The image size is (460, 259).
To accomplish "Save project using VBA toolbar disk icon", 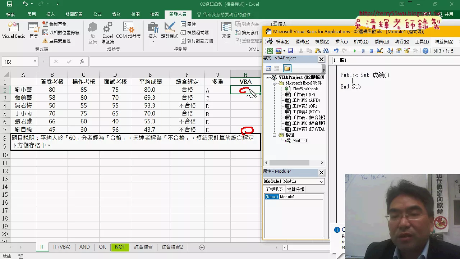I will [x=291, y=51].
